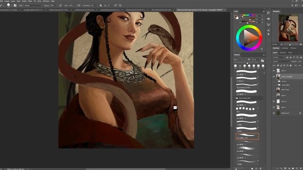This screenshot has width=303, height=170.
Task: Delete the selected brush preset
Action: (260, 169)
